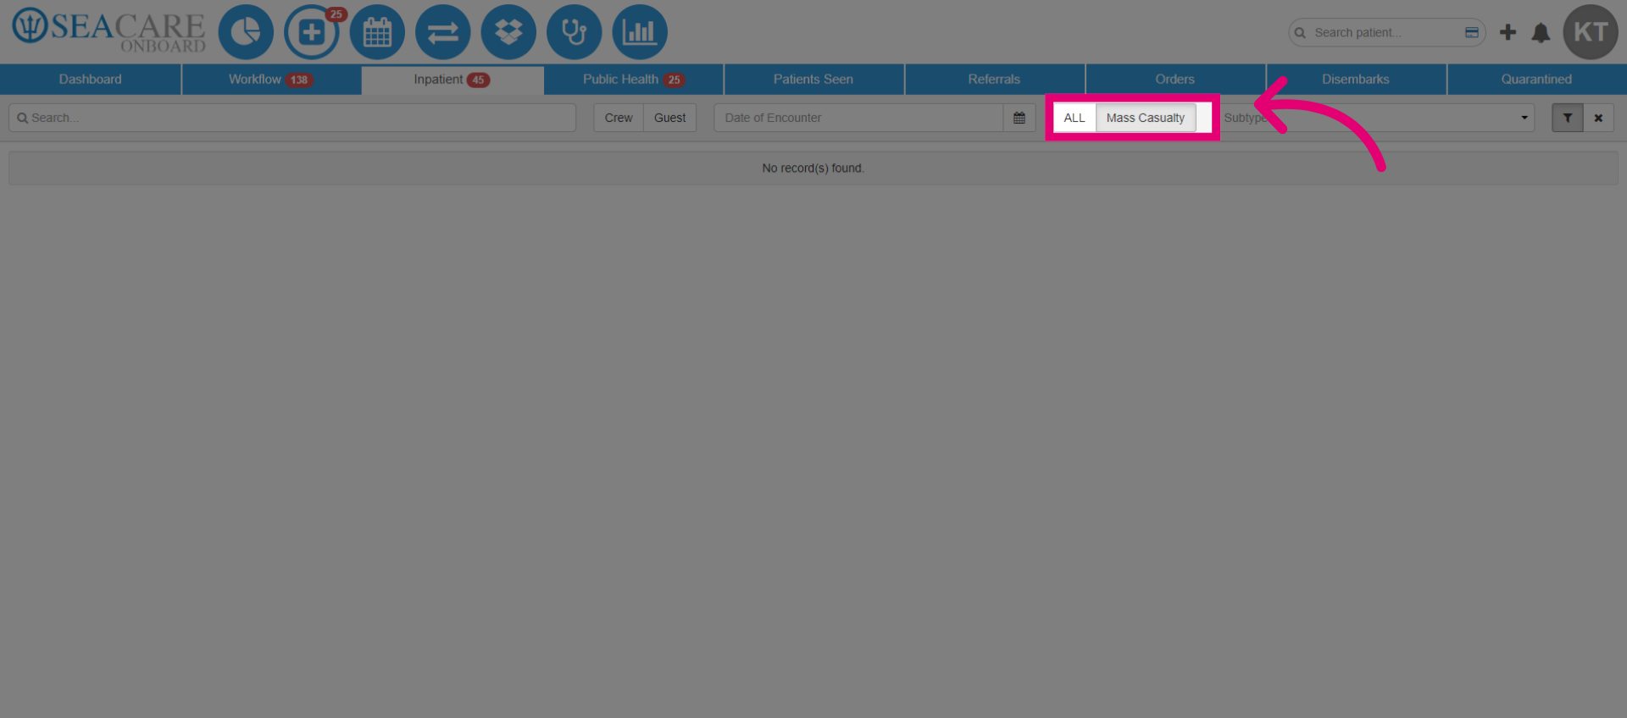Viewport: 1627px width, 718px height.
Task: Open the stethoscope icon
Action: coord(575,32)
